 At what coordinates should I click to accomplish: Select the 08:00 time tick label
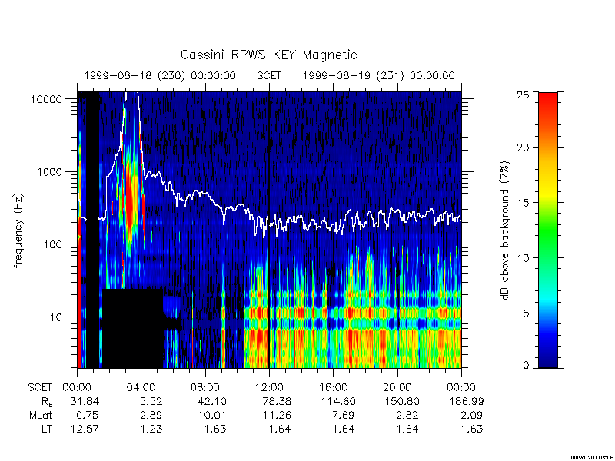(x=205, y=388)
